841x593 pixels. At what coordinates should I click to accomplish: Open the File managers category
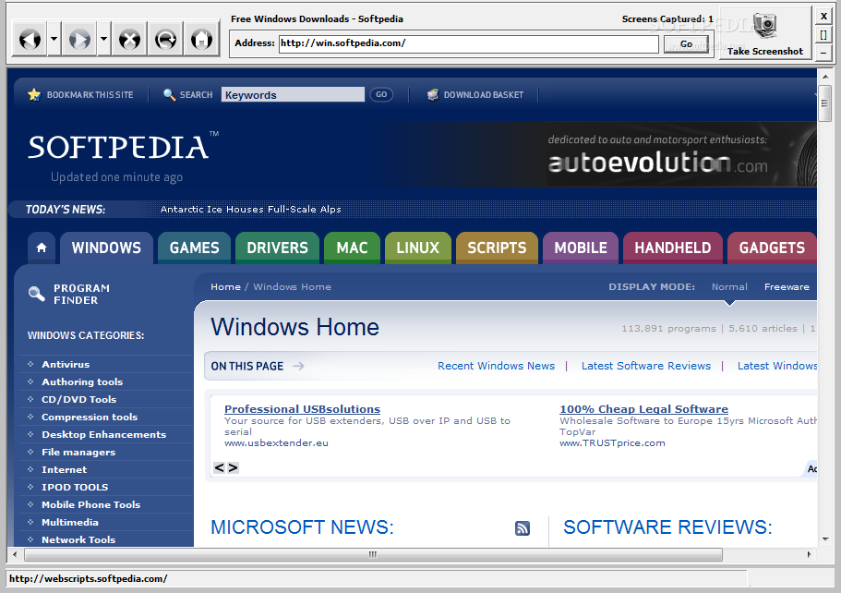coord(78,453)
